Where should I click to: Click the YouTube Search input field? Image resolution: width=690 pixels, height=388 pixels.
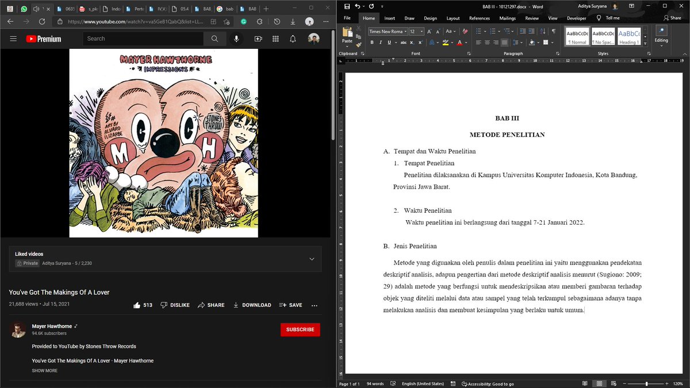click(143, 39)
